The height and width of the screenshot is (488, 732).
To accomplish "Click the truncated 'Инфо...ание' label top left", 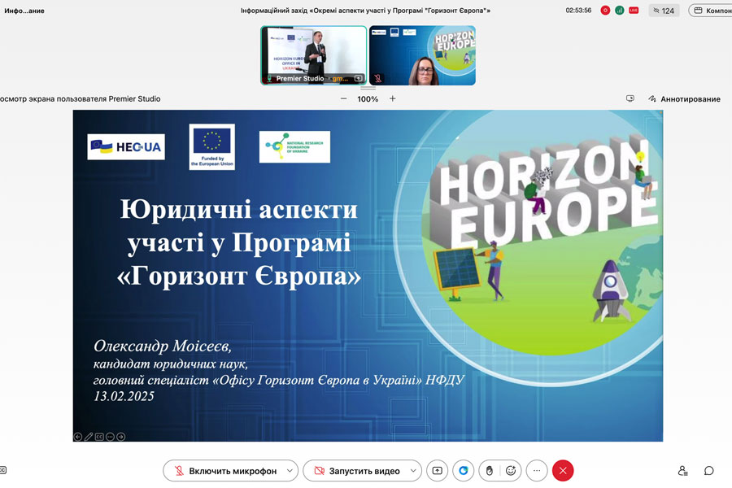I will [x=24, y=11].
